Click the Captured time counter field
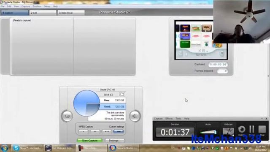This screenshot has height=152, width=270. [x=218, y=65]
